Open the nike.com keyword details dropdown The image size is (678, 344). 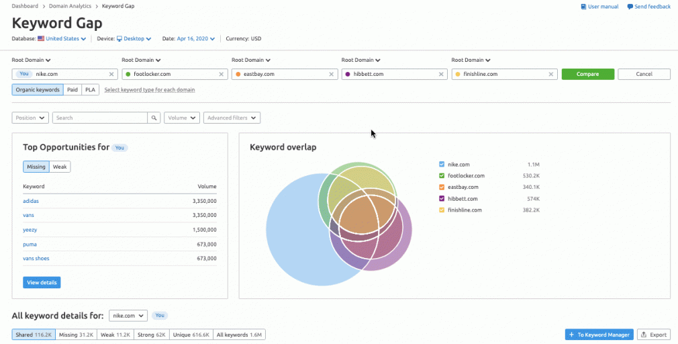[x=128, y=315]
